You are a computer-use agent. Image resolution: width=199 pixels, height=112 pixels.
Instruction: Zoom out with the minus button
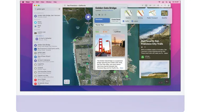pos(159,83)
